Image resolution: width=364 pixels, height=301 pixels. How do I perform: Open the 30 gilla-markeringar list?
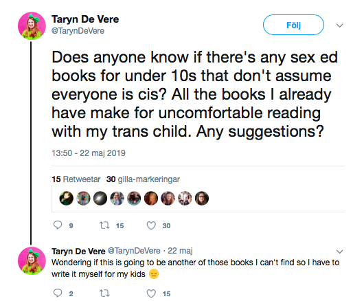pos(143,179)
